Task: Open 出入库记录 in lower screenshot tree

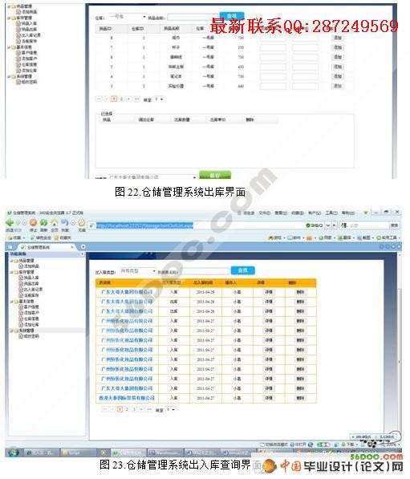Action: pyautogui.click(x=33, y=290)
